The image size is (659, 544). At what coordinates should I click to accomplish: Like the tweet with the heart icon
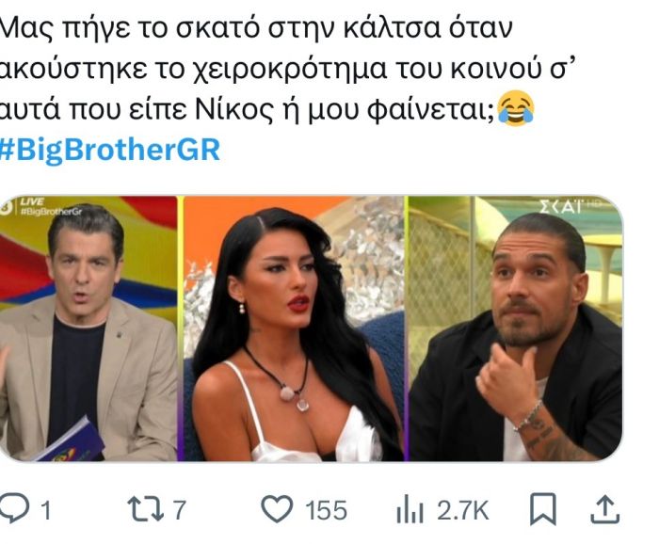click(x=277, y=509)
